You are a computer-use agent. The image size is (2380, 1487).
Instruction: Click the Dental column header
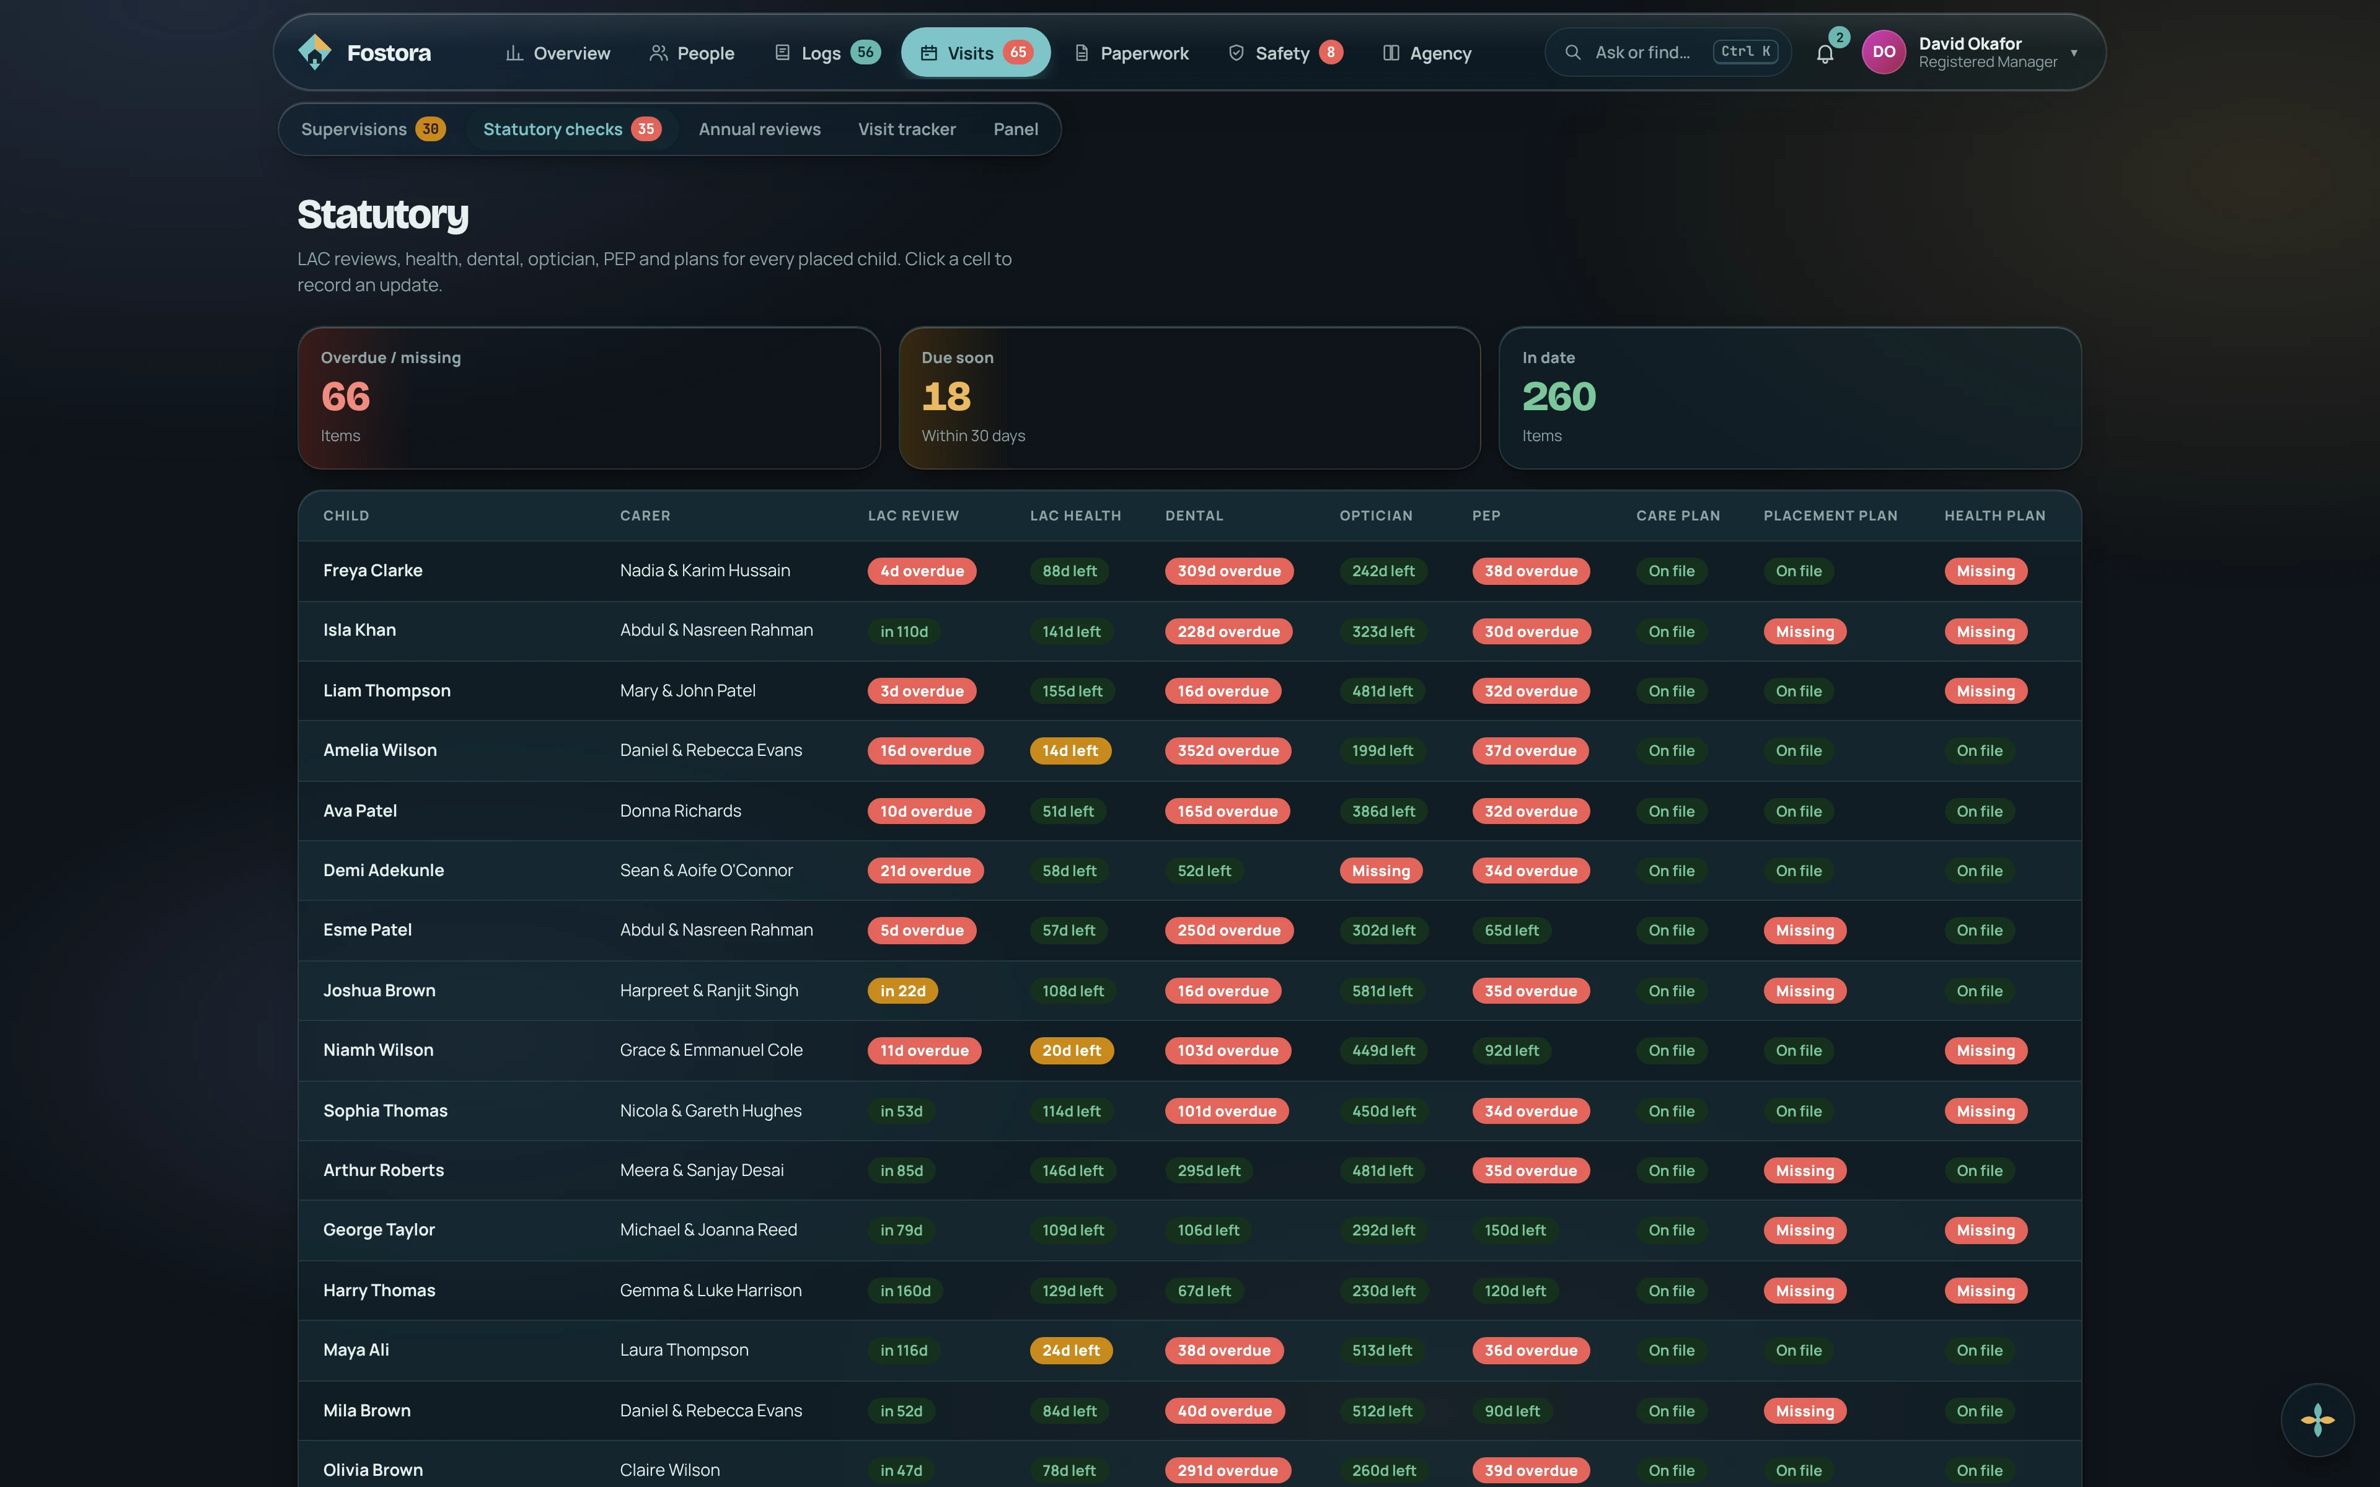click(x=1194, y=515)
